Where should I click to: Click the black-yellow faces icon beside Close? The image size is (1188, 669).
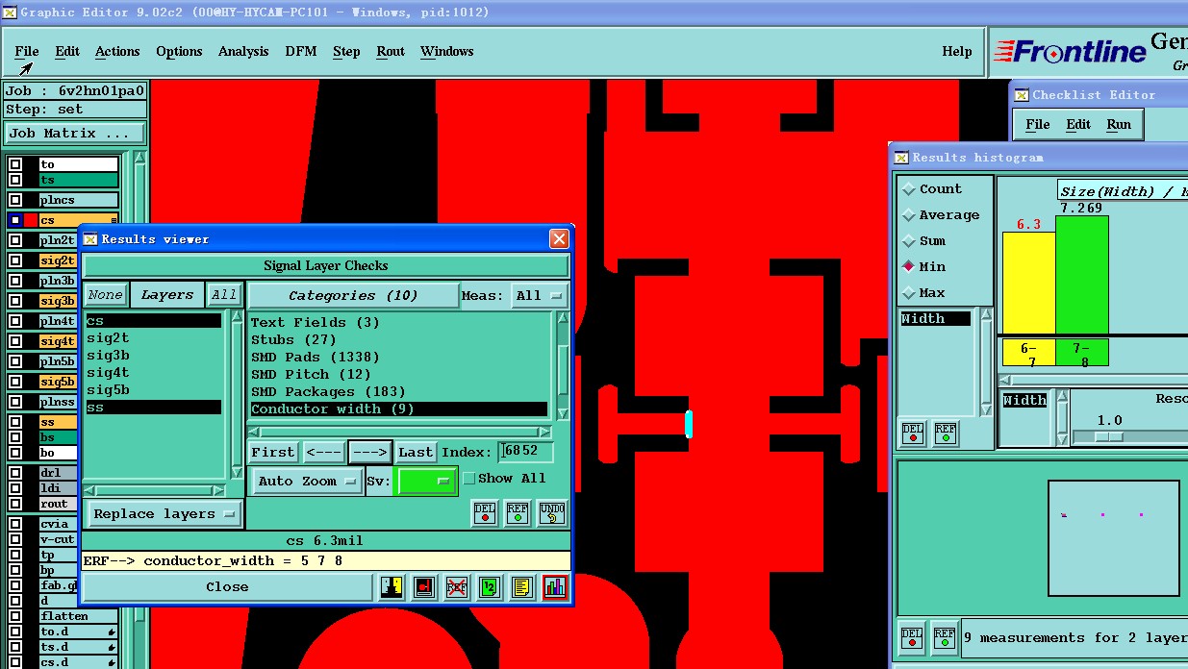point(392,586)
